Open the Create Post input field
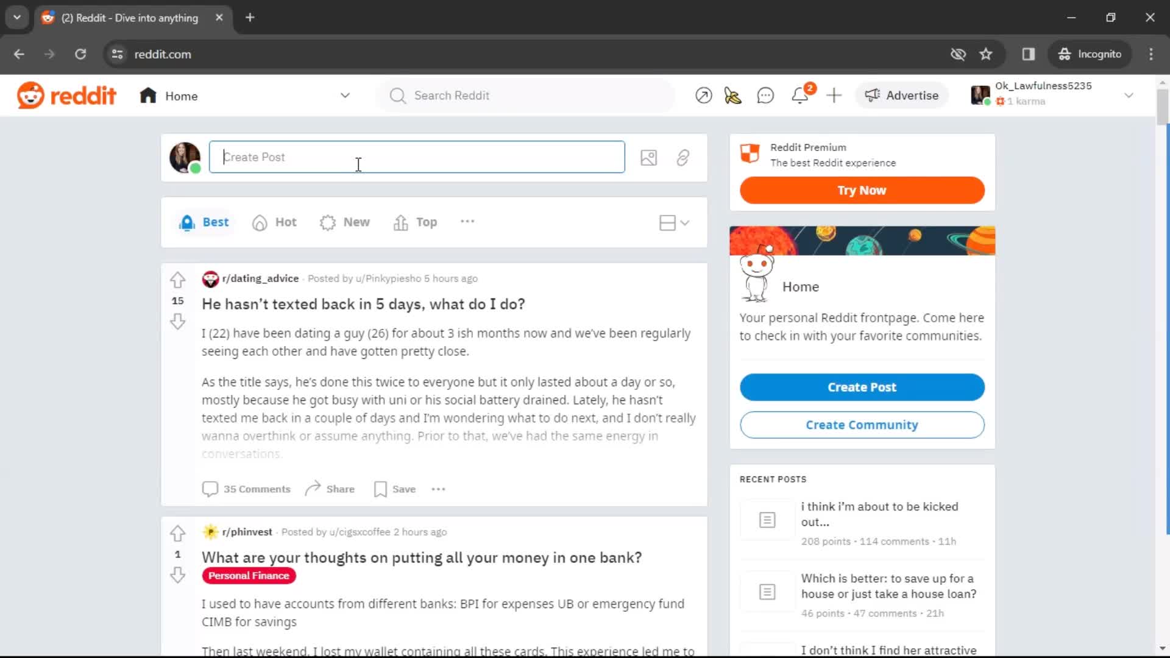1170x658 pixels. click(417, 157)
